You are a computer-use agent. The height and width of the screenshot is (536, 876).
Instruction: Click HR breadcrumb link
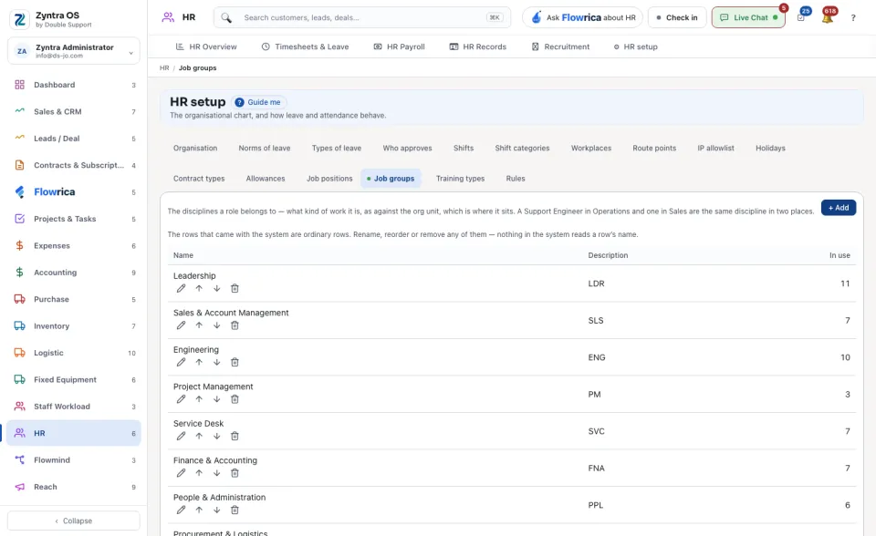(x=164, y=68)
